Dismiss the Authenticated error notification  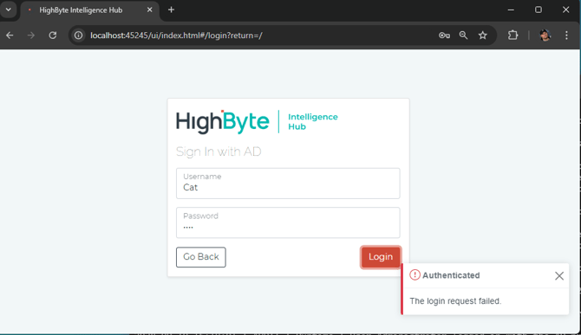[559, 276]
